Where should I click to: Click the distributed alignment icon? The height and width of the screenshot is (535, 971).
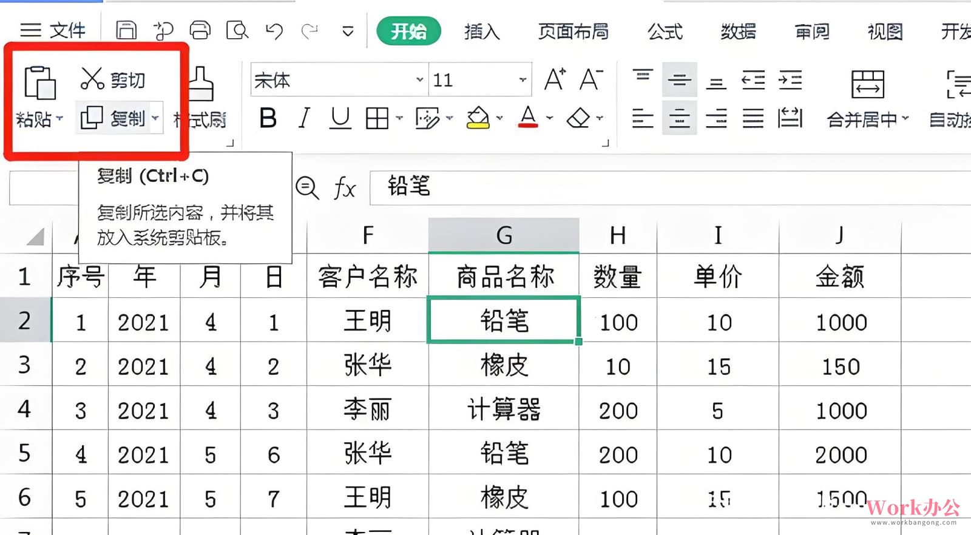[790, 118]
